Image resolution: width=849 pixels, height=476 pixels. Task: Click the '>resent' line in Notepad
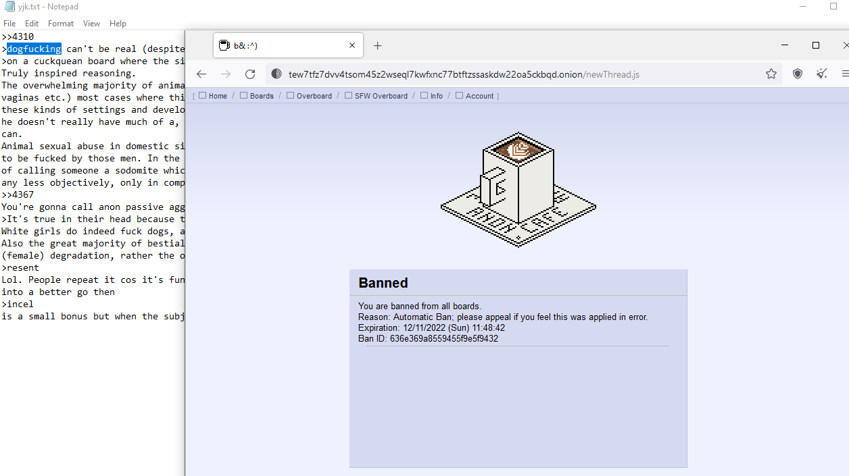coord(20,267)
